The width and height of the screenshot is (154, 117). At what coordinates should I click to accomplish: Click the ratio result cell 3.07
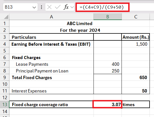107,104
